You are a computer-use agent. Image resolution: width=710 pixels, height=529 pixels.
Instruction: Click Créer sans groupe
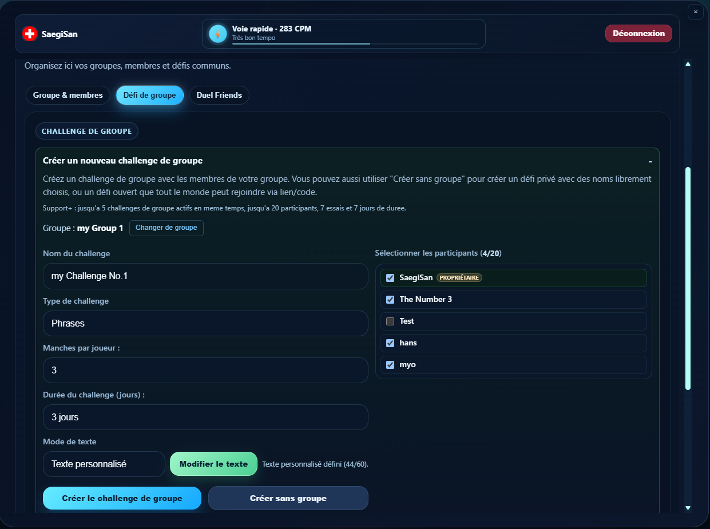tap(288, 498)
